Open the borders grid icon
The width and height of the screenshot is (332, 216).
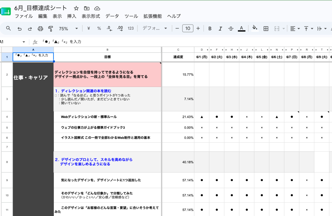[266, 28]
